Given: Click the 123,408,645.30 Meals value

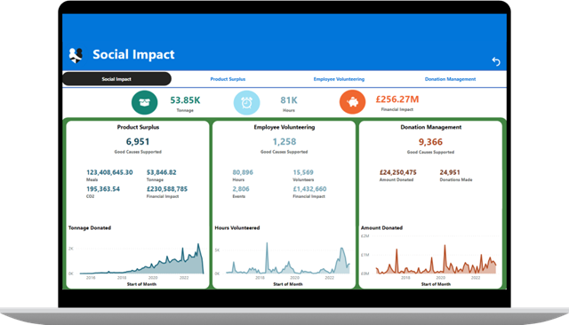Looking at the screenshot, I should (x=109, y=172).
